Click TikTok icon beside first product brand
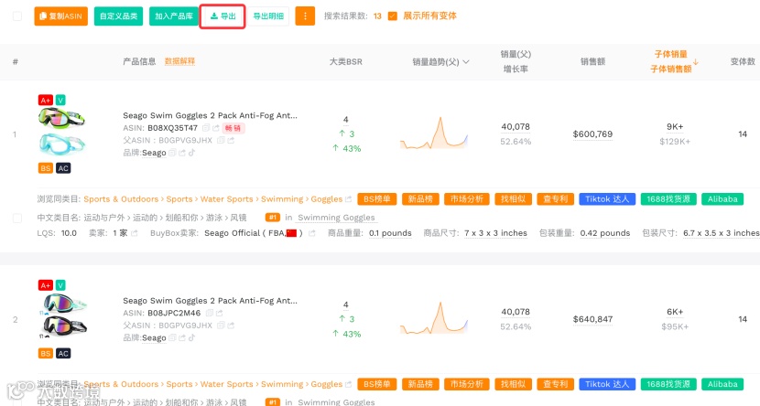Viewport: 760px width, 406px height. [191, 153]
